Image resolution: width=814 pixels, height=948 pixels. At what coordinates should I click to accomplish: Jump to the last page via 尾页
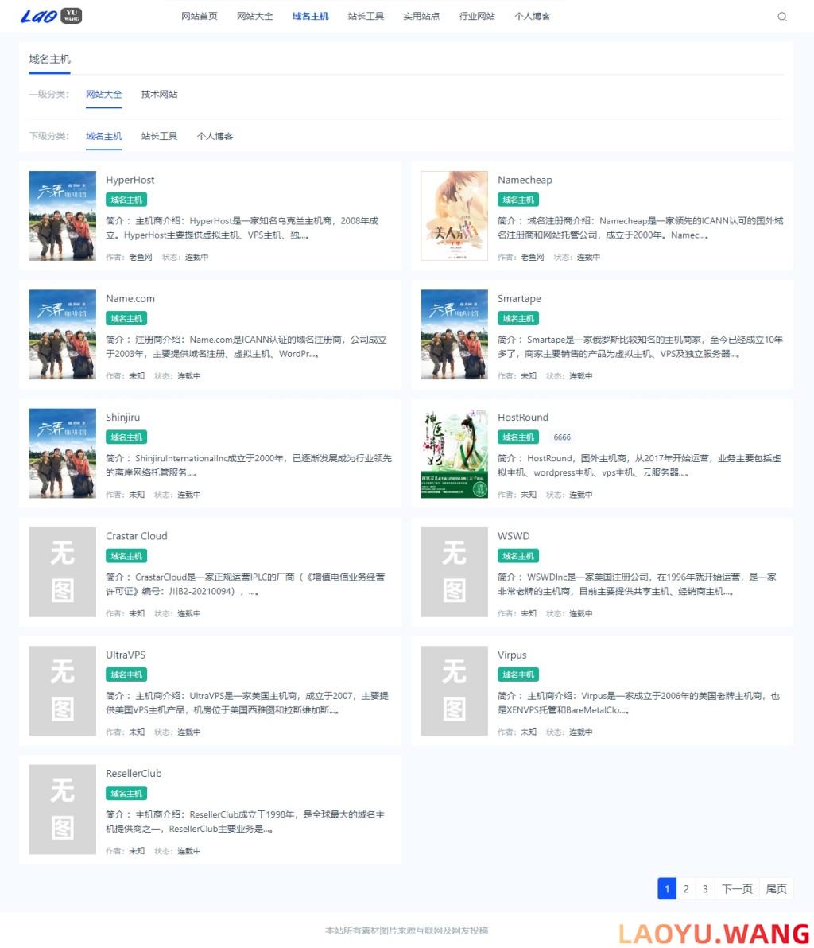777,889
